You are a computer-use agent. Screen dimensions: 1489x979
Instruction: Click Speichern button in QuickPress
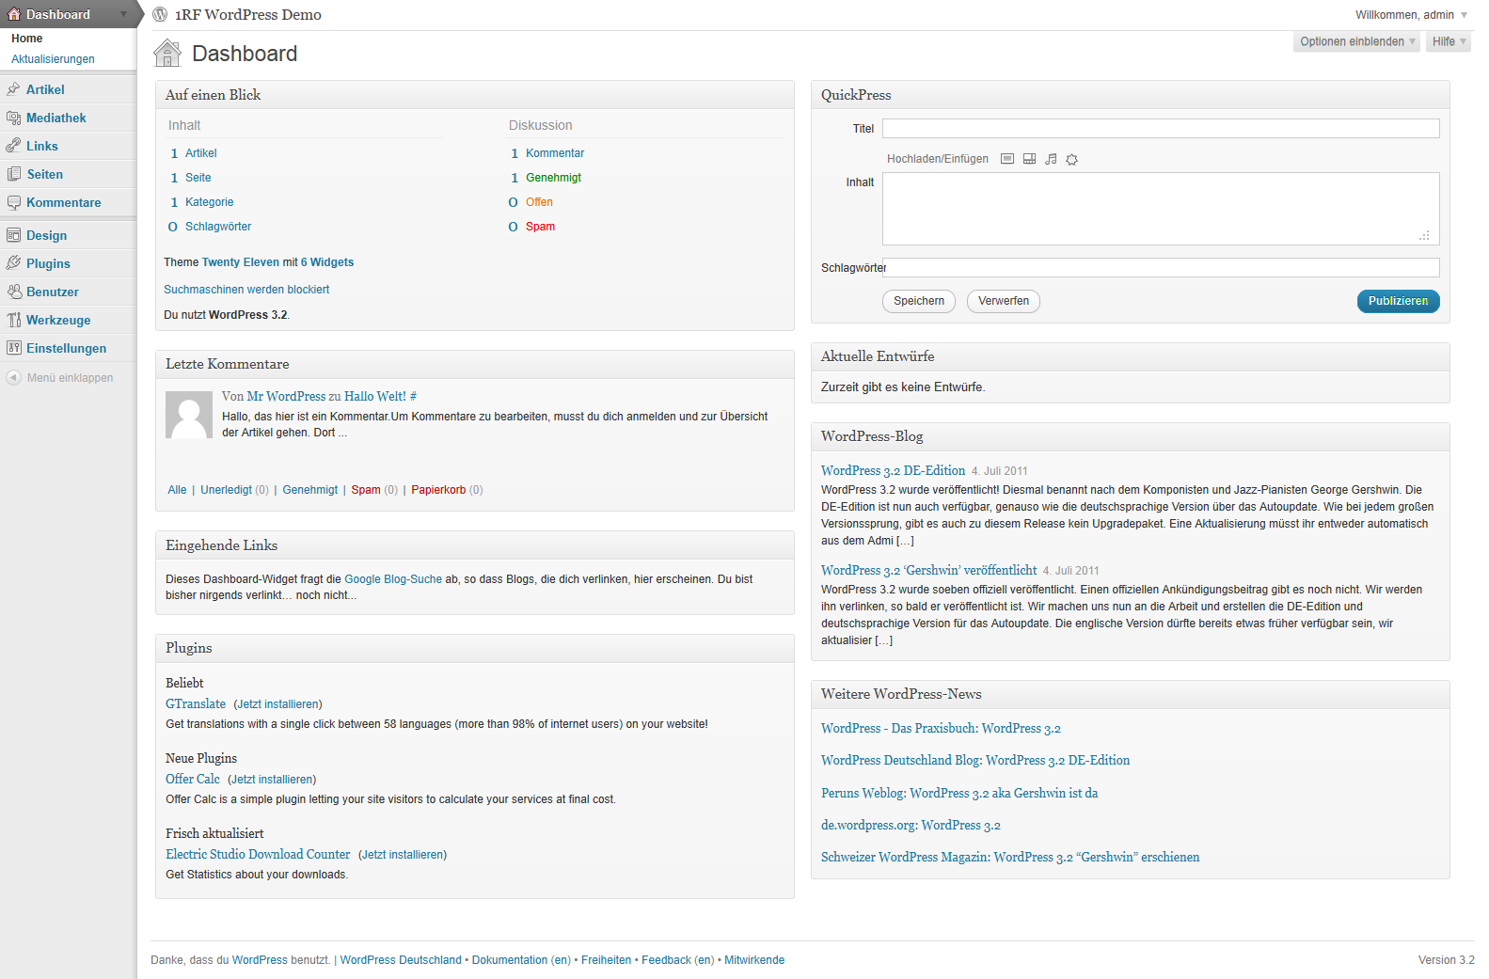pos(919,301)
